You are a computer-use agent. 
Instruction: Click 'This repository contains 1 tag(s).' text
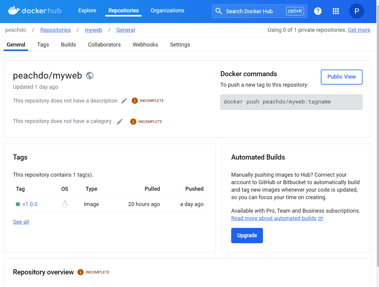pyautogui.click(x=53, y=175)
